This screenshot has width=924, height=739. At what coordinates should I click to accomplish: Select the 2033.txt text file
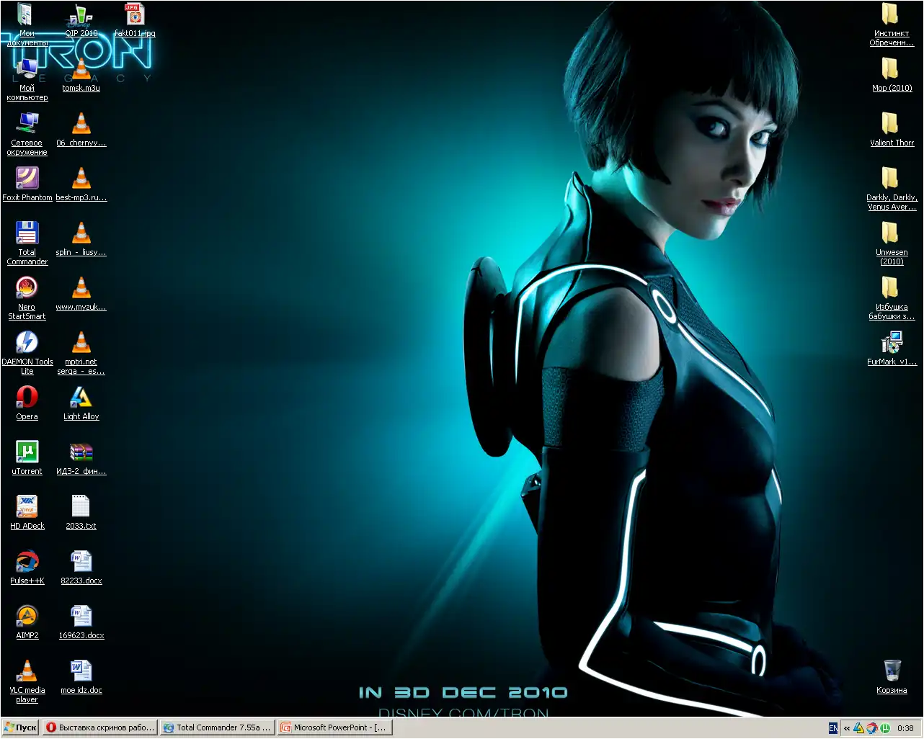(x=81, y=507)
